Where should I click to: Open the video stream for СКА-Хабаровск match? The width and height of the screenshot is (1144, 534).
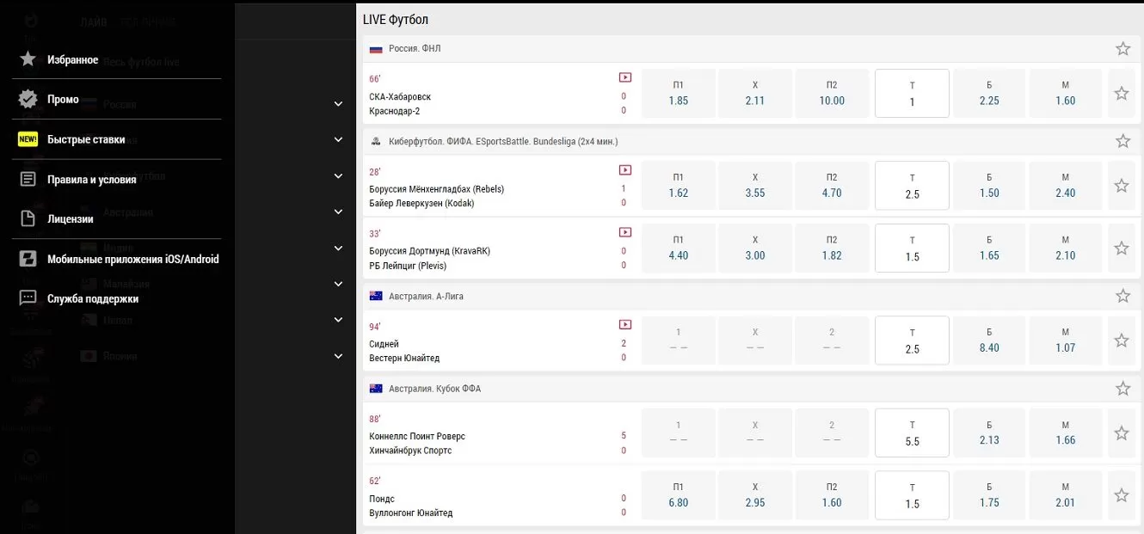625,77
